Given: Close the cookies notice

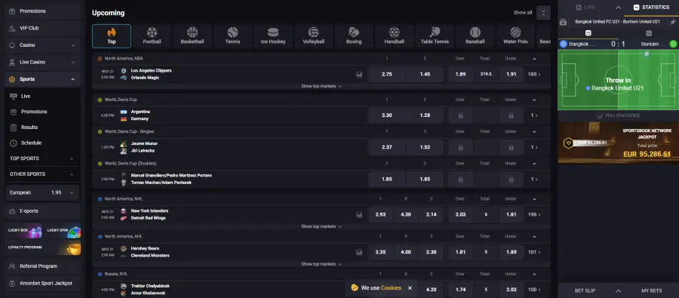Looking at the screenshot, I should coord(410,288).
